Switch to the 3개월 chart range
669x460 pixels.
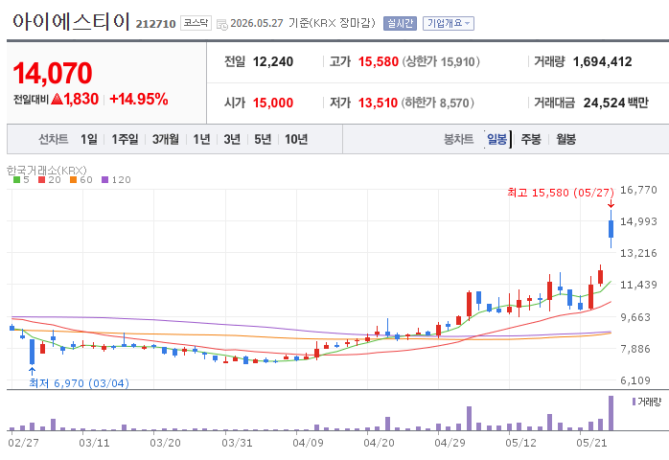point(166,139)
